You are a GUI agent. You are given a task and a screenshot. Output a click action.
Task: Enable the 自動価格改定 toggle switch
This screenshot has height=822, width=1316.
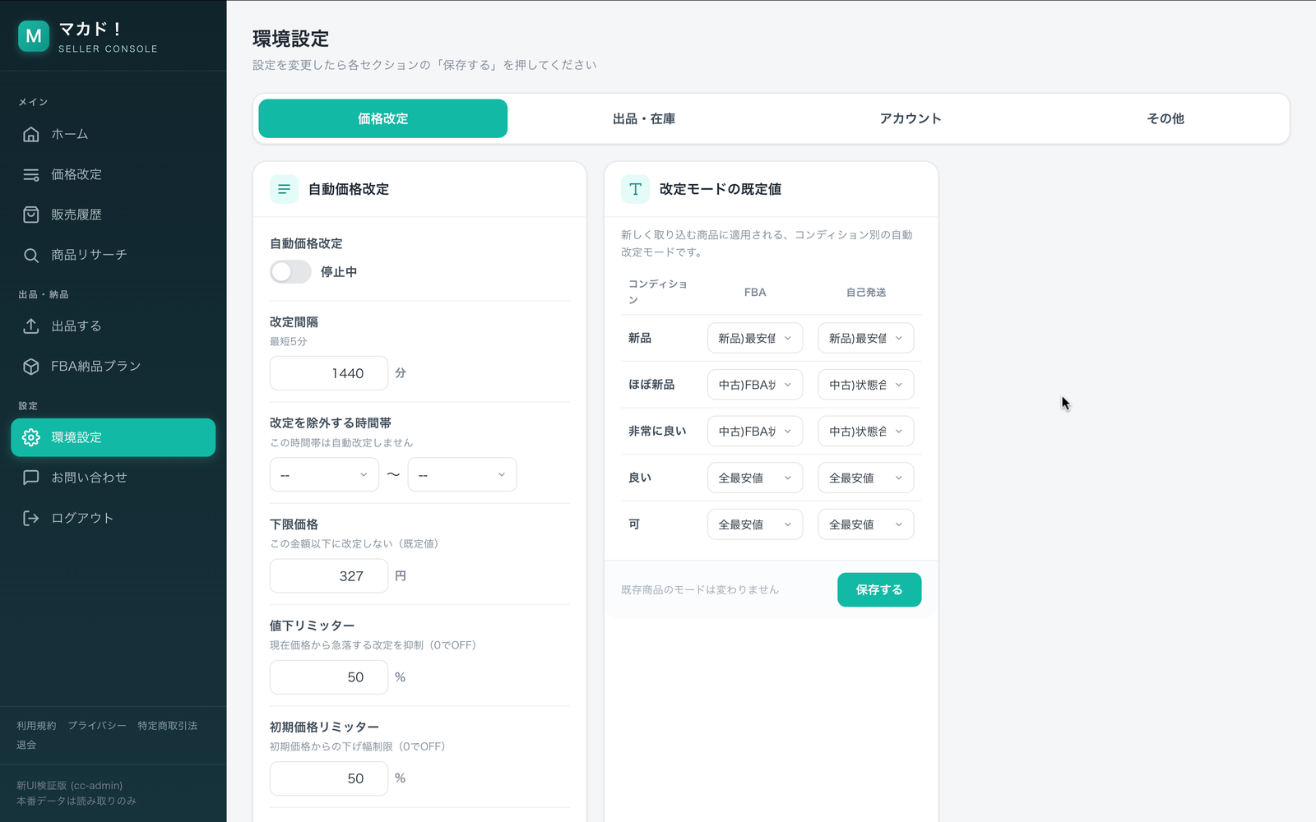[x=290, y=272]
